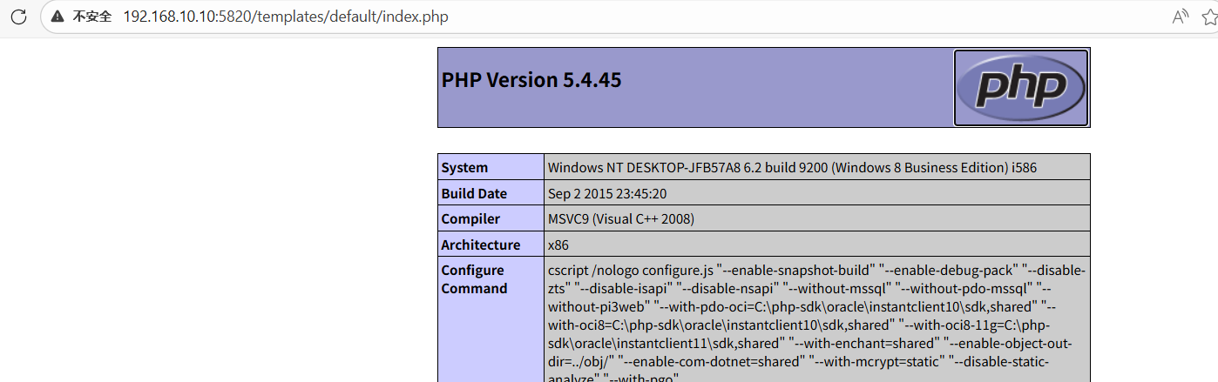Select the Compiler row label

pos(470,219)
